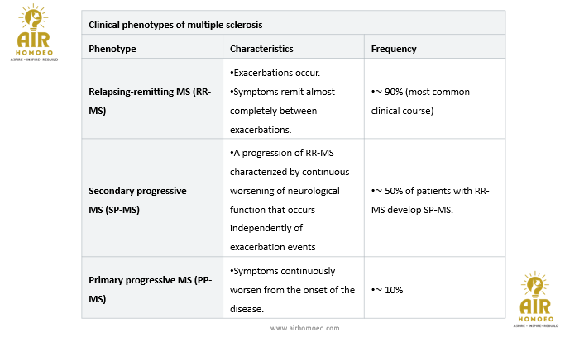Click the Phenotype column header

(112, 49)
